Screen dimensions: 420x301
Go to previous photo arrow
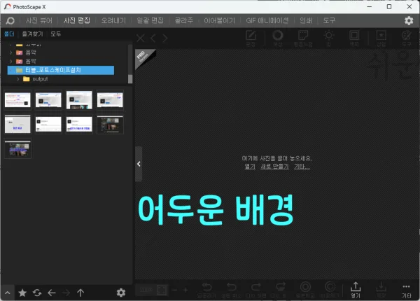(x=153, y=38)
